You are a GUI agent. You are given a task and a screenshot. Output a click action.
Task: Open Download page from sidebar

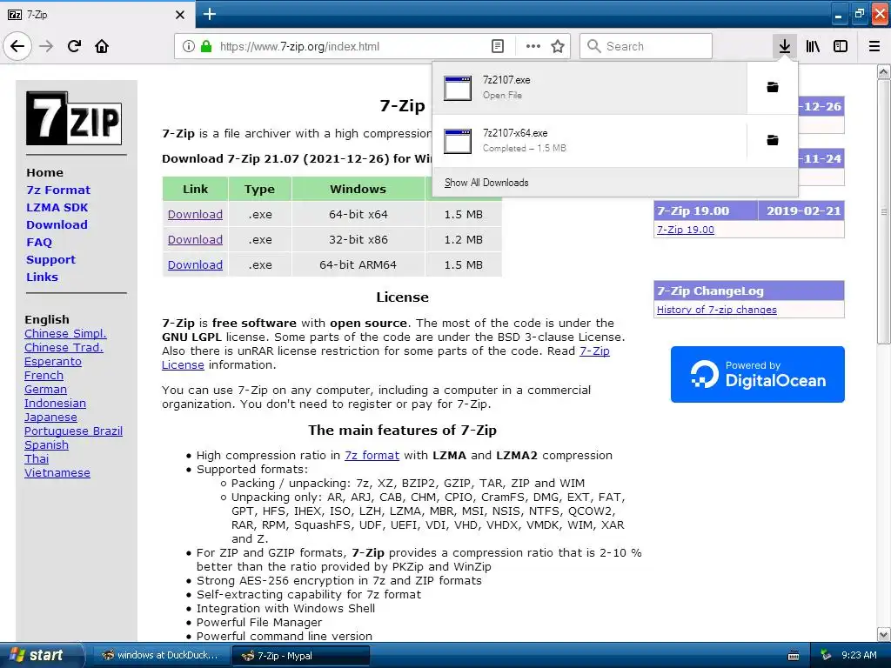coord(57,225)
